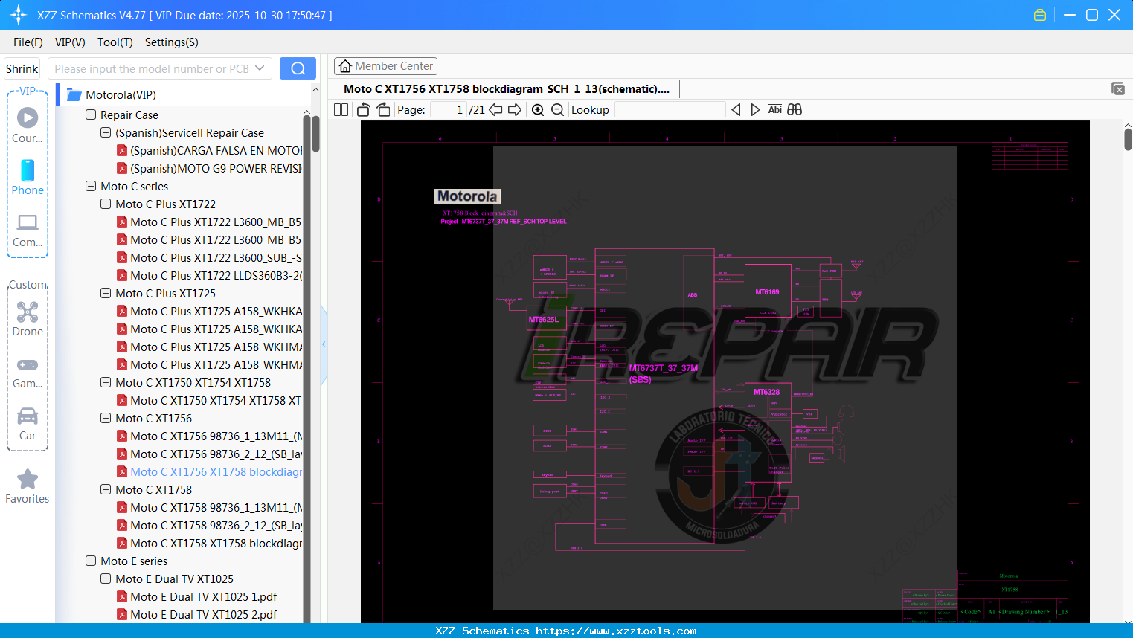Click the zoom in magnifier
1133x638 pixels.
click(538, 110)
